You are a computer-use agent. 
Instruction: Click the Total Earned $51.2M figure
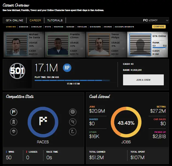pos(97,158)
